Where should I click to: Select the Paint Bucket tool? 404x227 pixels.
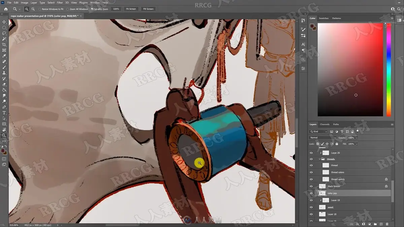click(4, 90)
